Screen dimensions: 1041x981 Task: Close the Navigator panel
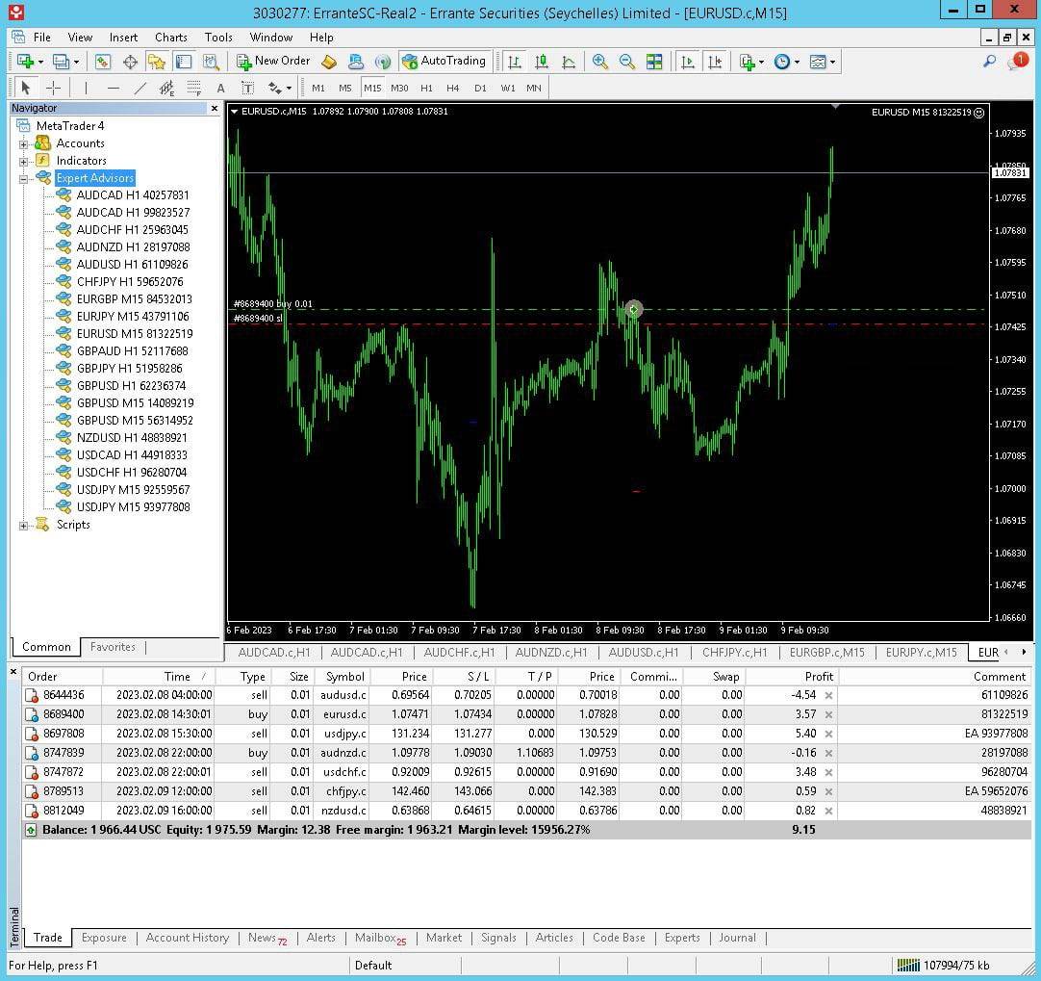tap(215, 108)
